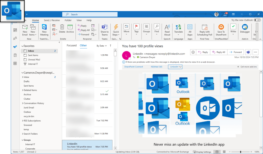Click Reply with Scheduling Poll
This screenshot has height=154, width=263.
pos(205,29)
